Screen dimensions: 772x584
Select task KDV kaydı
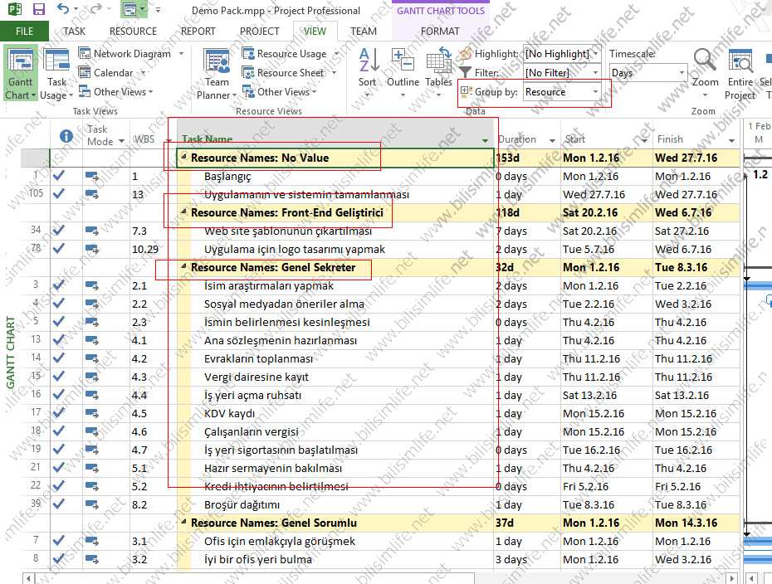[229, 413]
